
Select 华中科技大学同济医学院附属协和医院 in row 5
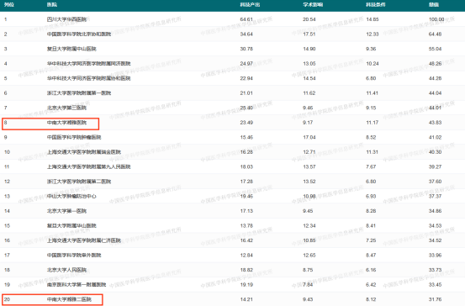tap(88, 78)
